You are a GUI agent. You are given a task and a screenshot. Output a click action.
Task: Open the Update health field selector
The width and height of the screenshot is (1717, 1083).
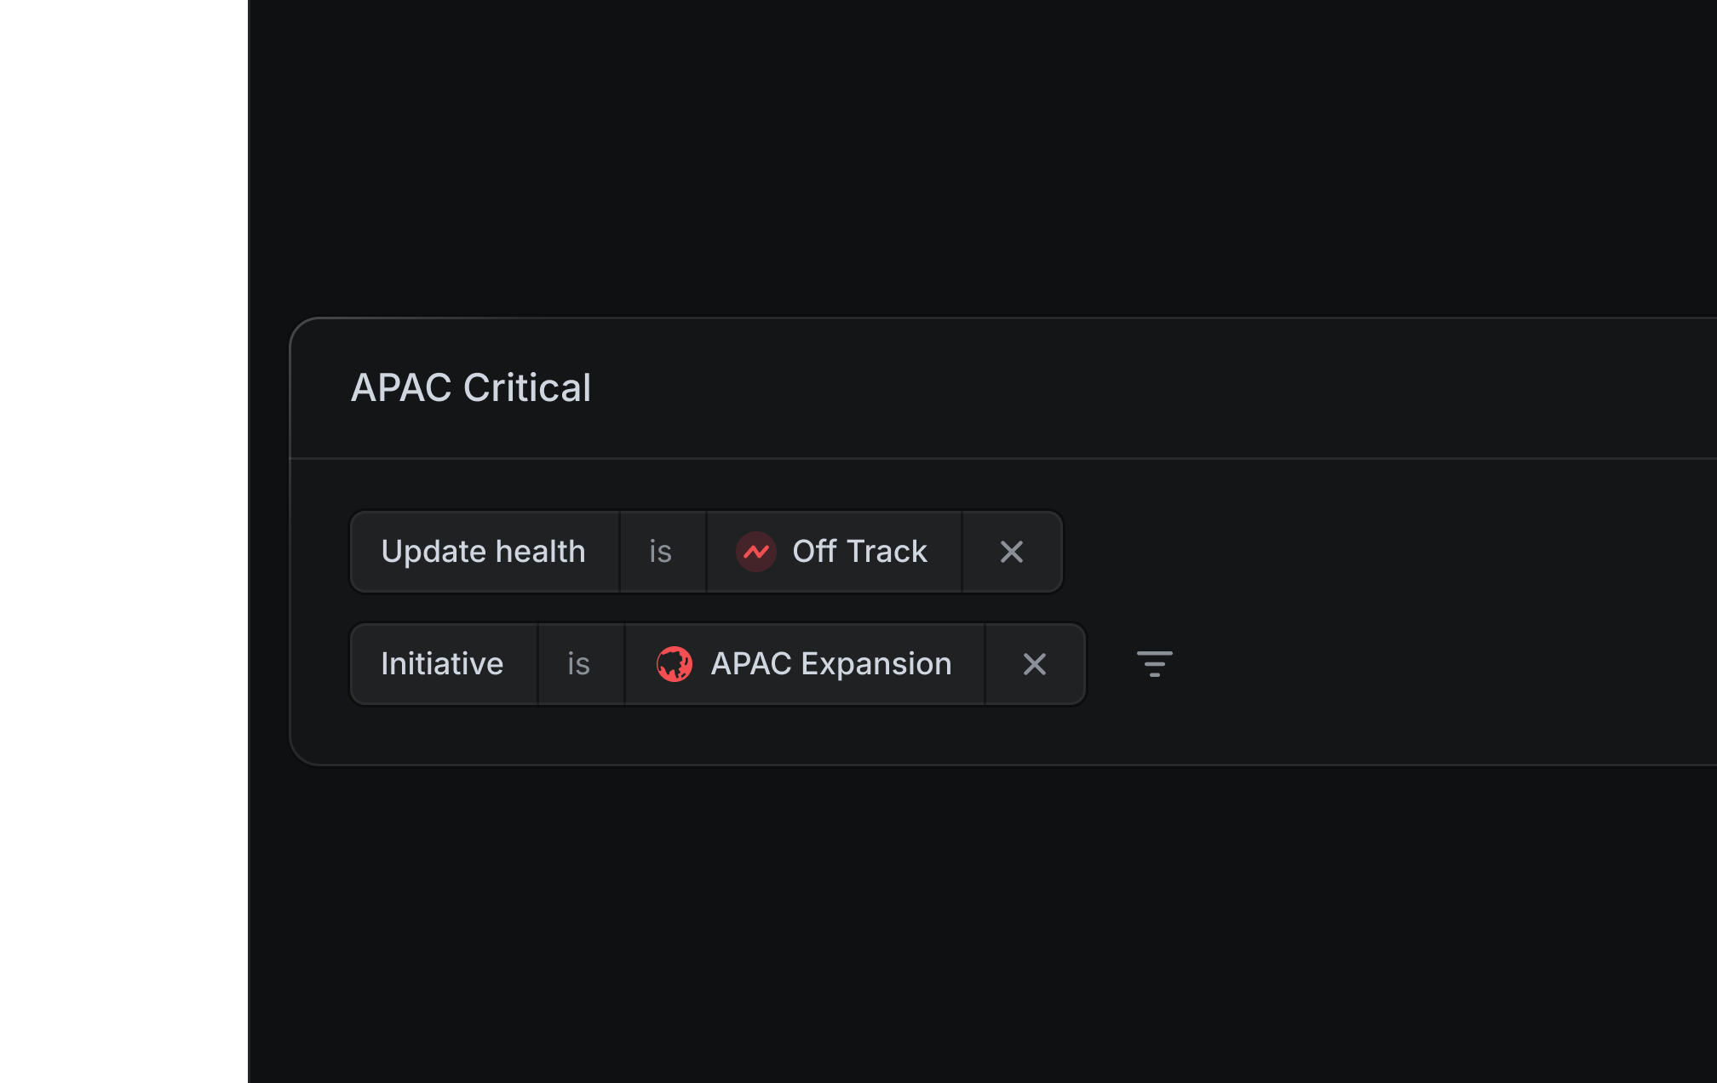point(484,552)
